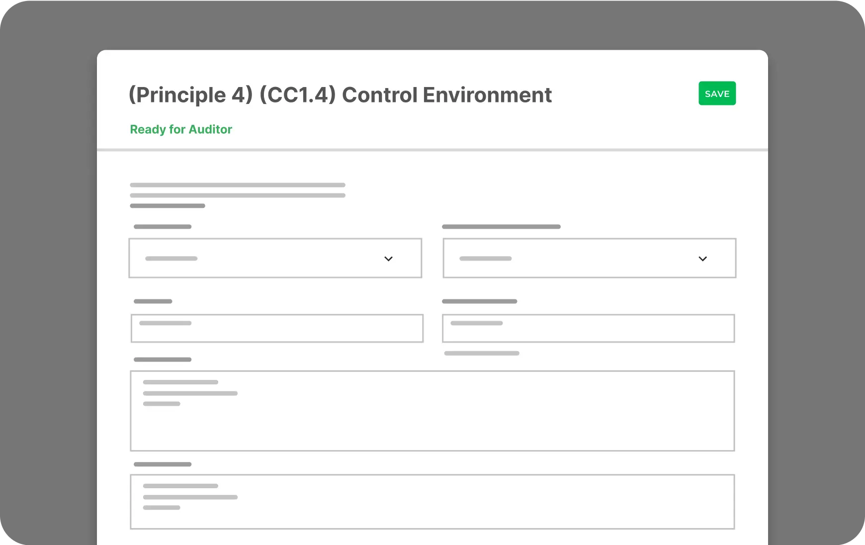Click placeholder value in right dropdown

pyautogui.click(x=485, y=259)
